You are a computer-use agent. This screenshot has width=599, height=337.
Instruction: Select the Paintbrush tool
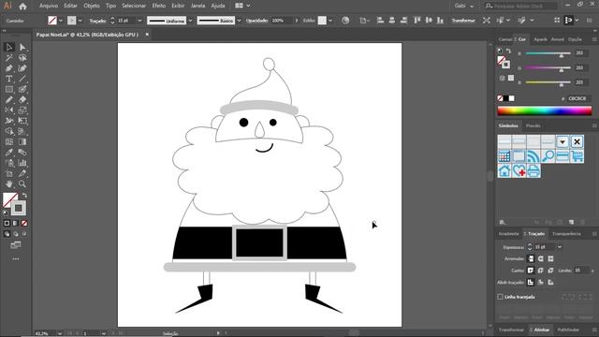coord(22,90)
